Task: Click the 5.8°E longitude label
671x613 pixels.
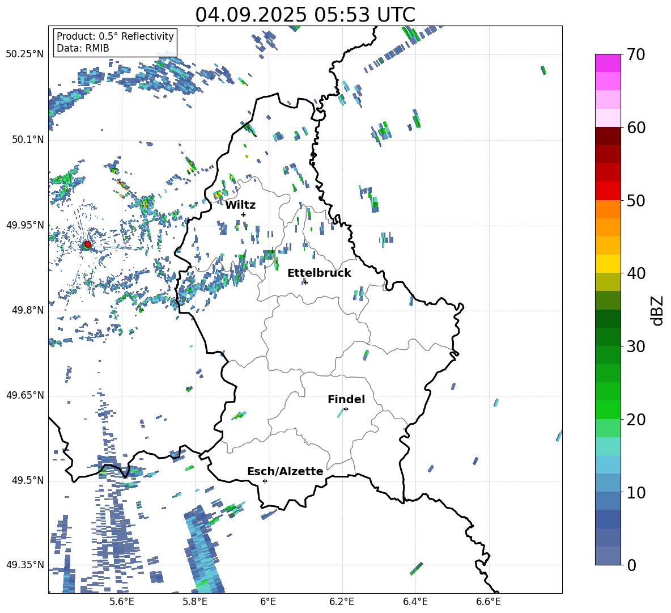Action: tap(195, 602)
